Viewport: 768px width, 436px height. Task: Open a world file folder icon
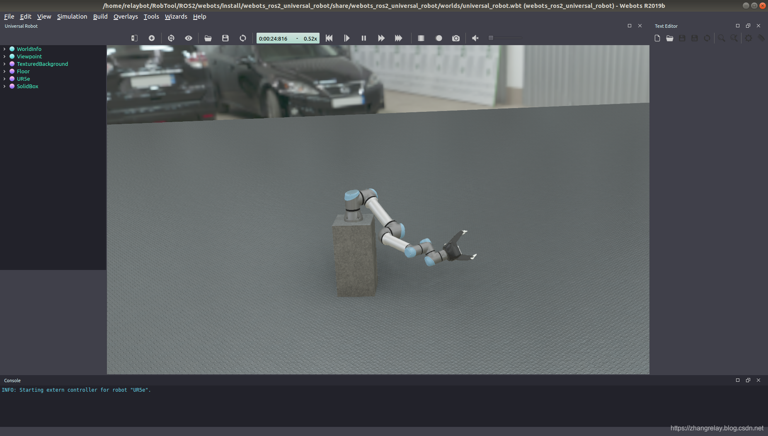208,38
